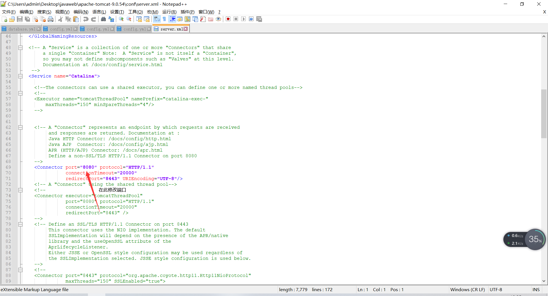Close the database.yml tab
This screenshot has width=548, height=296.
(39, 29)
